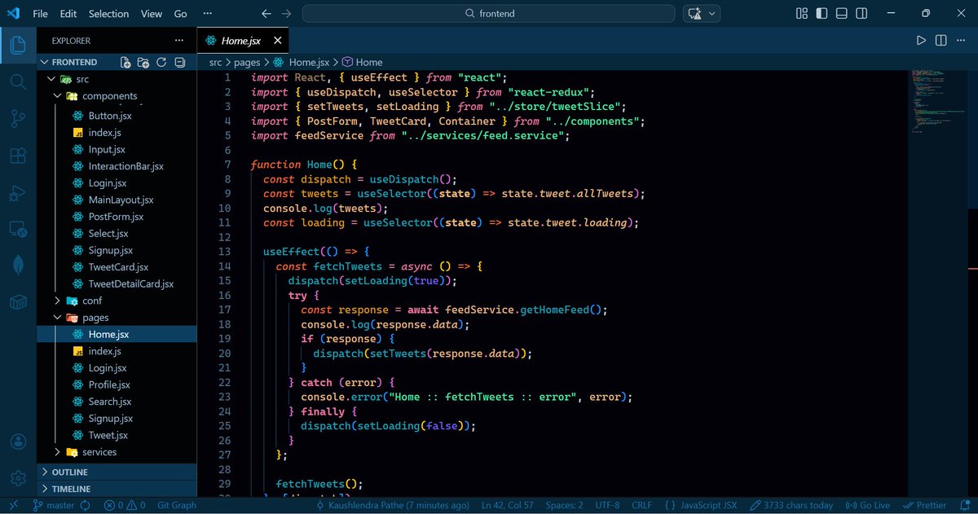
Task: Open the remote window indicator in status bar
Action: pos(13,505)
